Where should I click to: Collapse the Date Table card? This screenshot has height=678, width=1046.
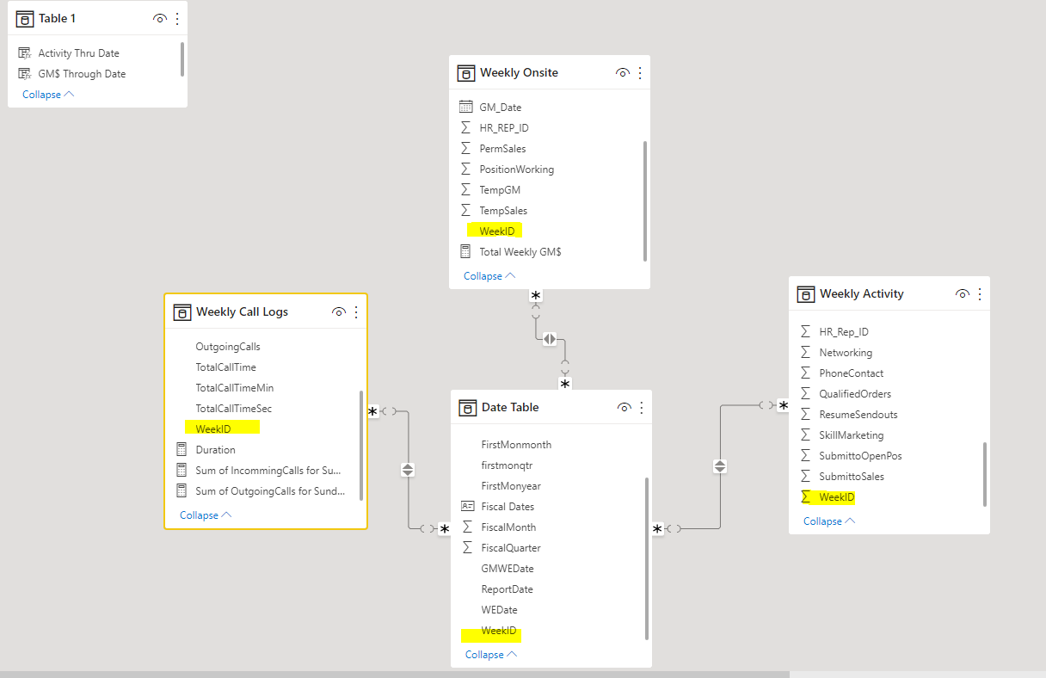(491, 655)
